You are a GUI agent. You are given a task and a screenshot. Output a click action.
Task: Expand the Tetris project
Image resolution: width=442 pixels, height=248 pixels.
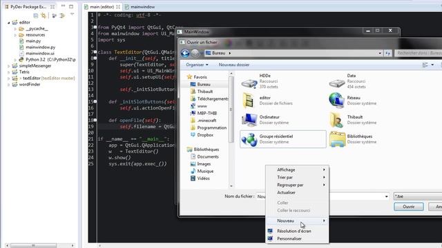(x=9, y=72)
